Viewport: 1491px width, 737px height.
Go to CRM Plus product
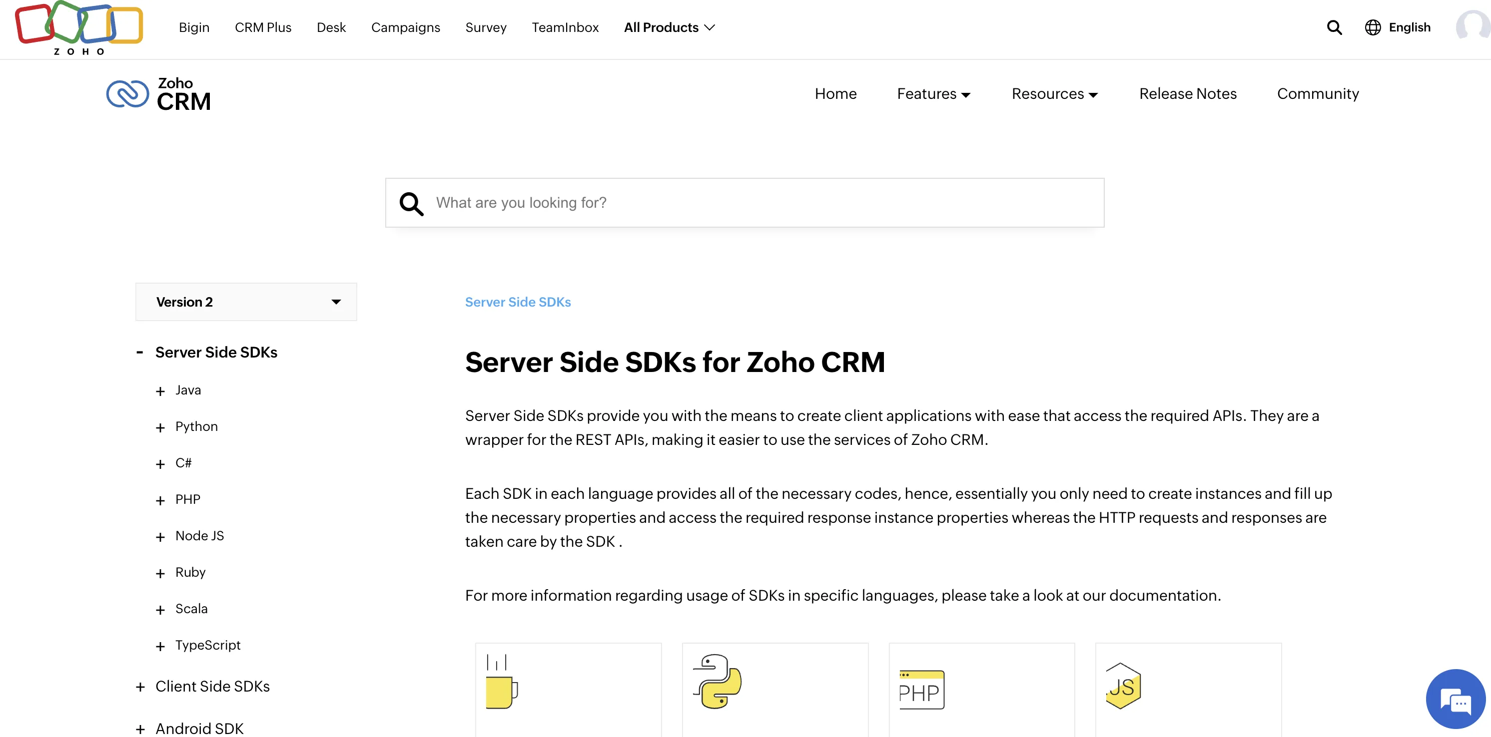pyautogui.click(x=263, y=27)
